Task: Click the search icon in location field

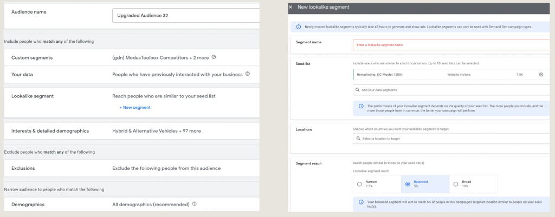Action: tap(358, 139)
